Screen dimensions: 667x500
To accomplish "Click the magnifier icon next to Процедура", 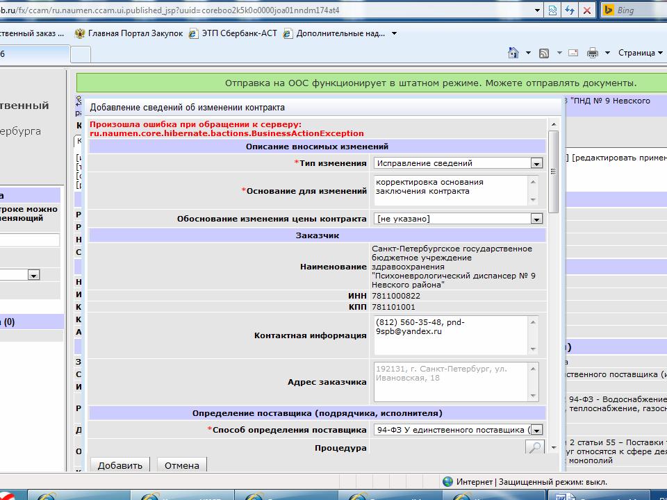I will click(x=534, y=448).
